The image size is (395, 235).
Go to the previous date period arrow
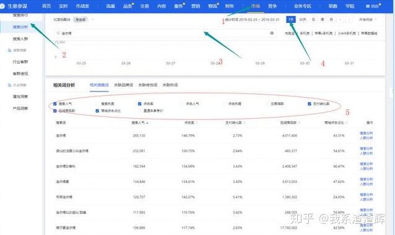tap(341, 20)
